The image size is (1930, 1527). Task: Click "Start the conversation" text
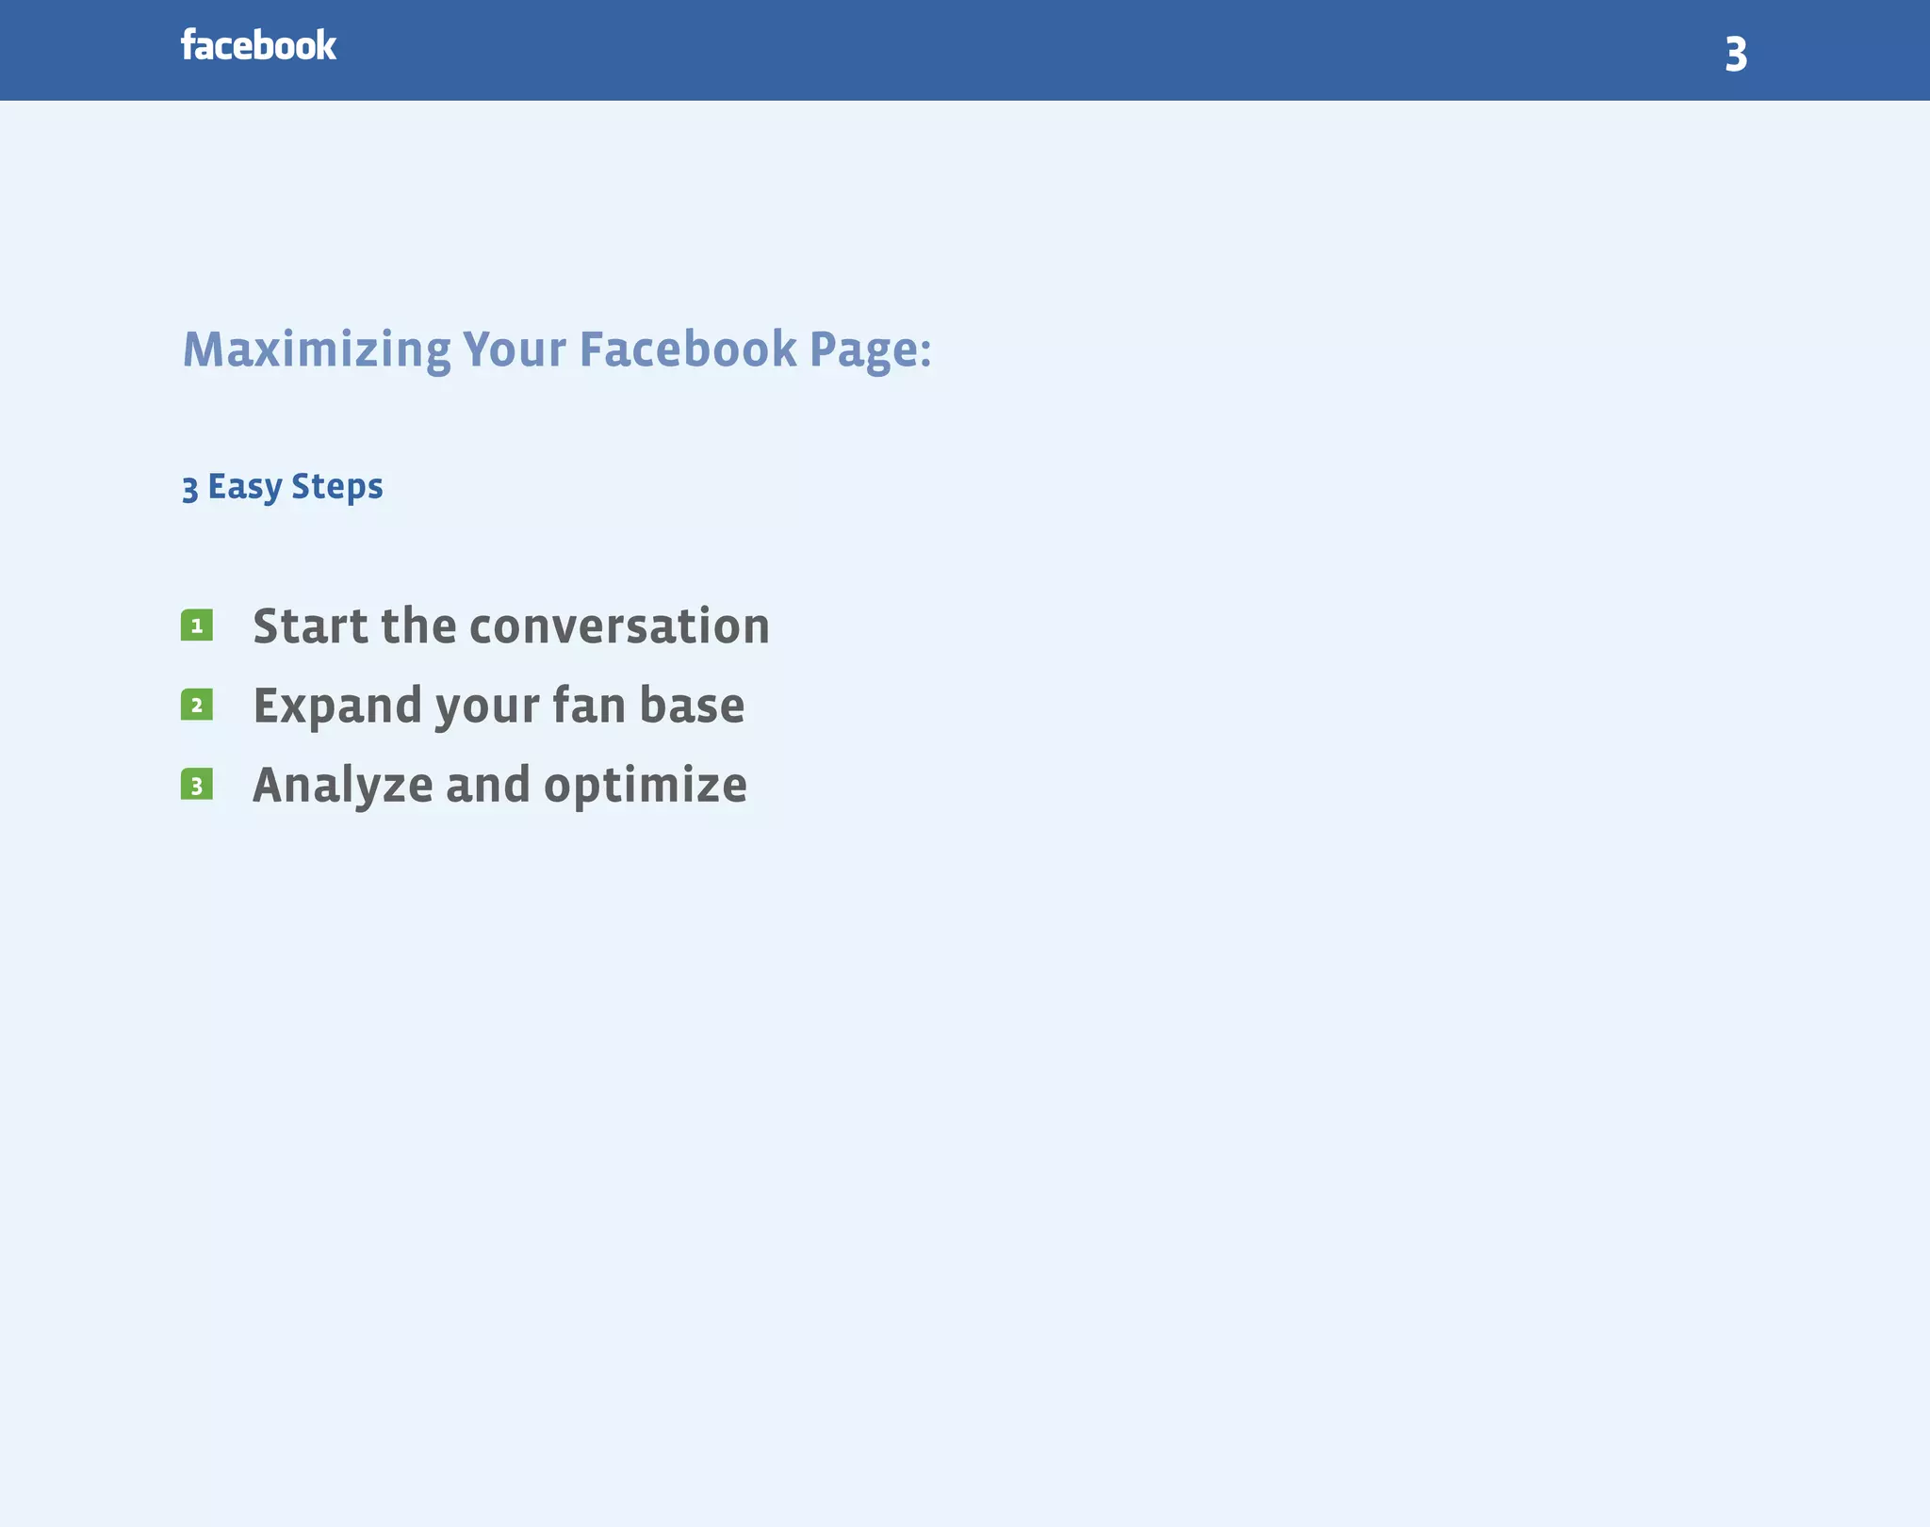(x=512, y=625)
